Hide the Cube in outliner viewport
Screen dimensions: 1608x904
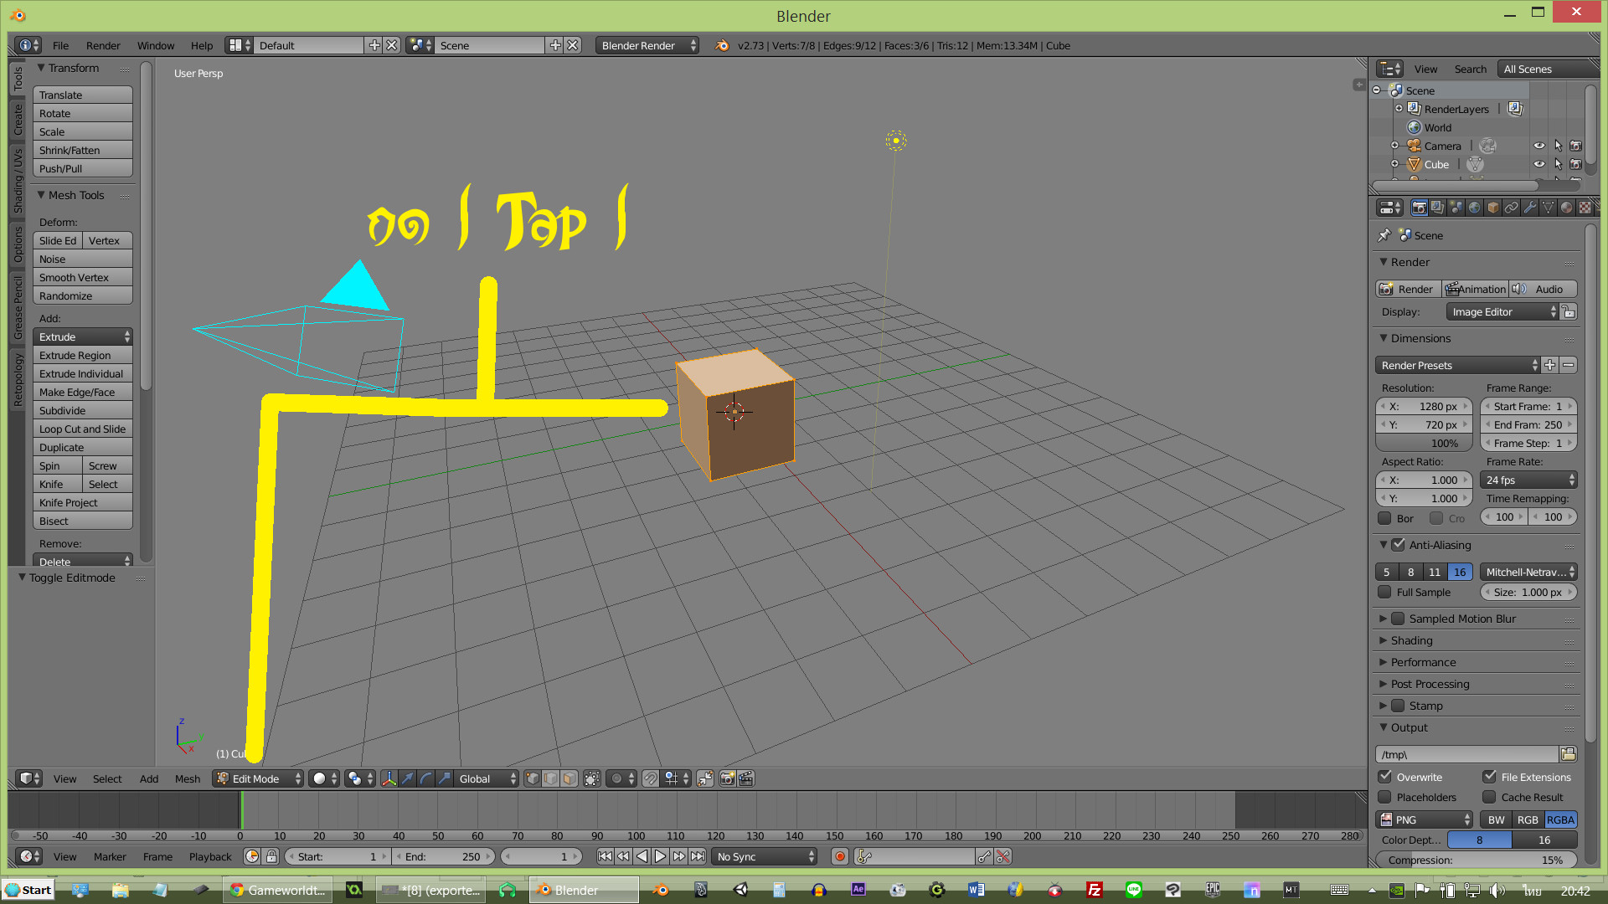coord(1539,164)
